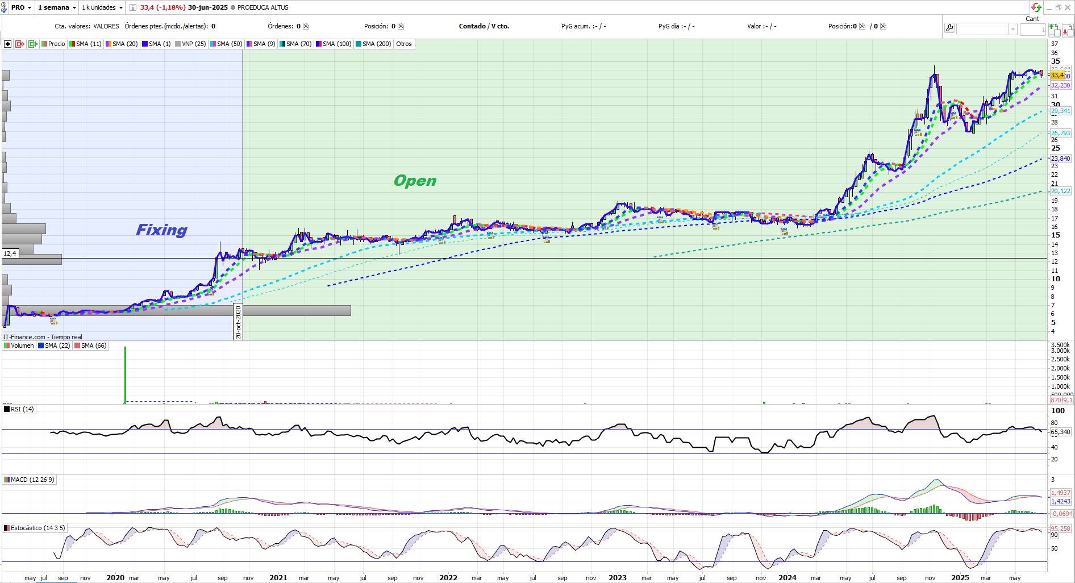Click the volume SMA (22) label
The height and width of the screenshot is (583, 1075).
click(54, 345)
